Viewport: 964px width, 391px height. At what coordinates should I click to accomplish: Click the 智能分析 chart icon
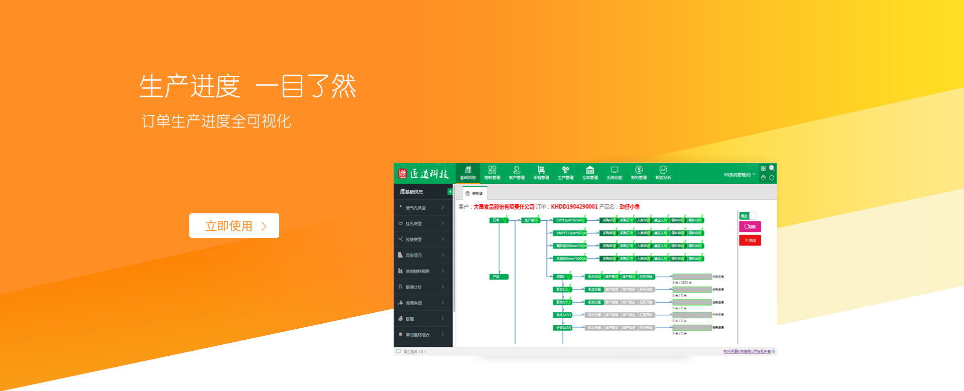[663, 173]
